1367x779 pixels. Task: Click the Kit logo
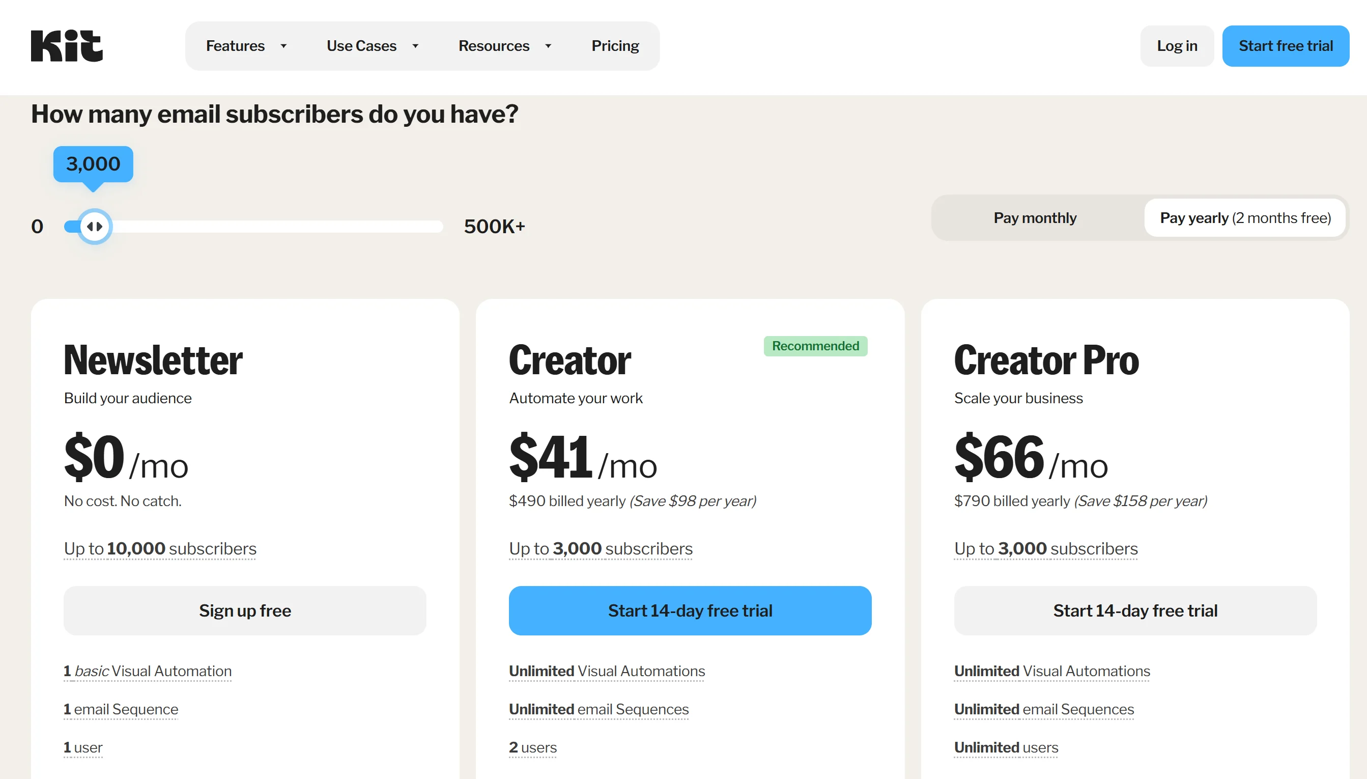coord(67,46)
